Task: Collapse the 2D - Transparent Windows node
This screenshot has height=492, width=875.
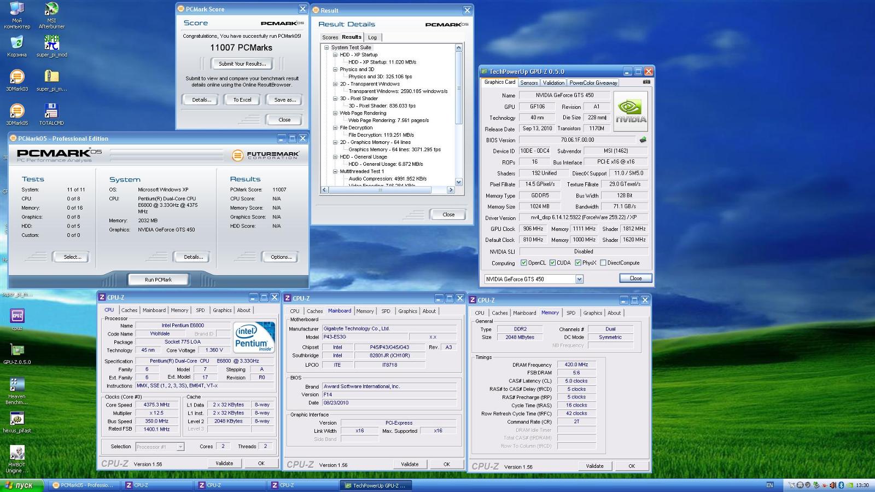Action: coord(335,84)
